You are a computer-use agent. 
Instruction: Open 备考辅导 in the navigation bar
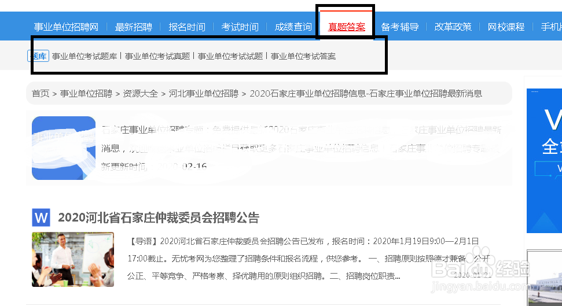point(399,27)
